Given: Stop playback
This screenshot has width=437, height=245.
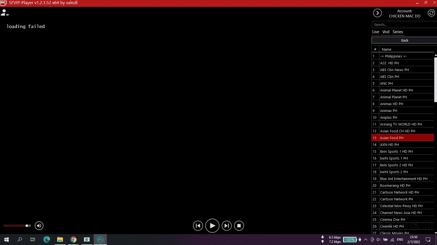Looking at the screenshot, I should pos(239,226).
